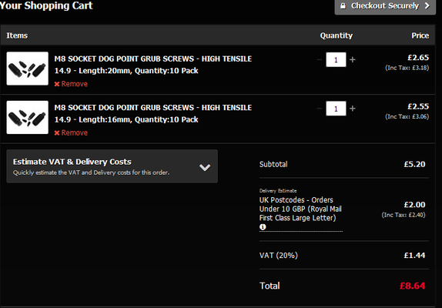Image resolution: width=442 pixels, height=308 pixels.
Task: Increase quantity of 16mm grub screws
Action: [353, 109]
